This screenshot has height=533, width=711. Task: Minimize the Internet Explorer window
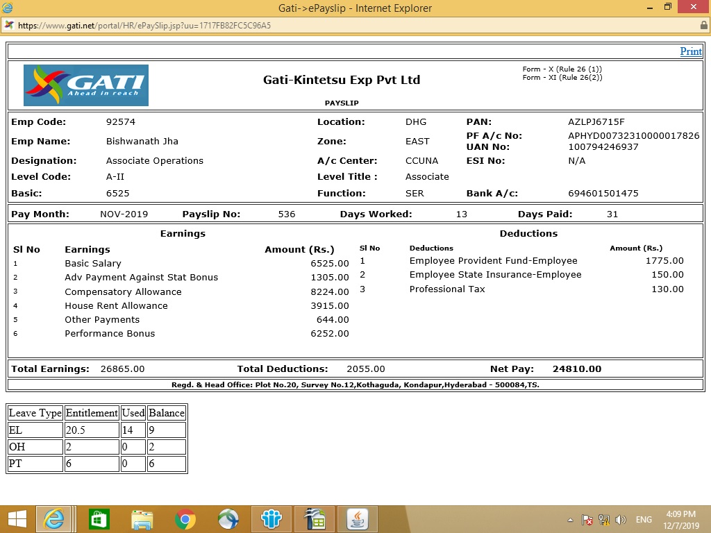(650, 7)
